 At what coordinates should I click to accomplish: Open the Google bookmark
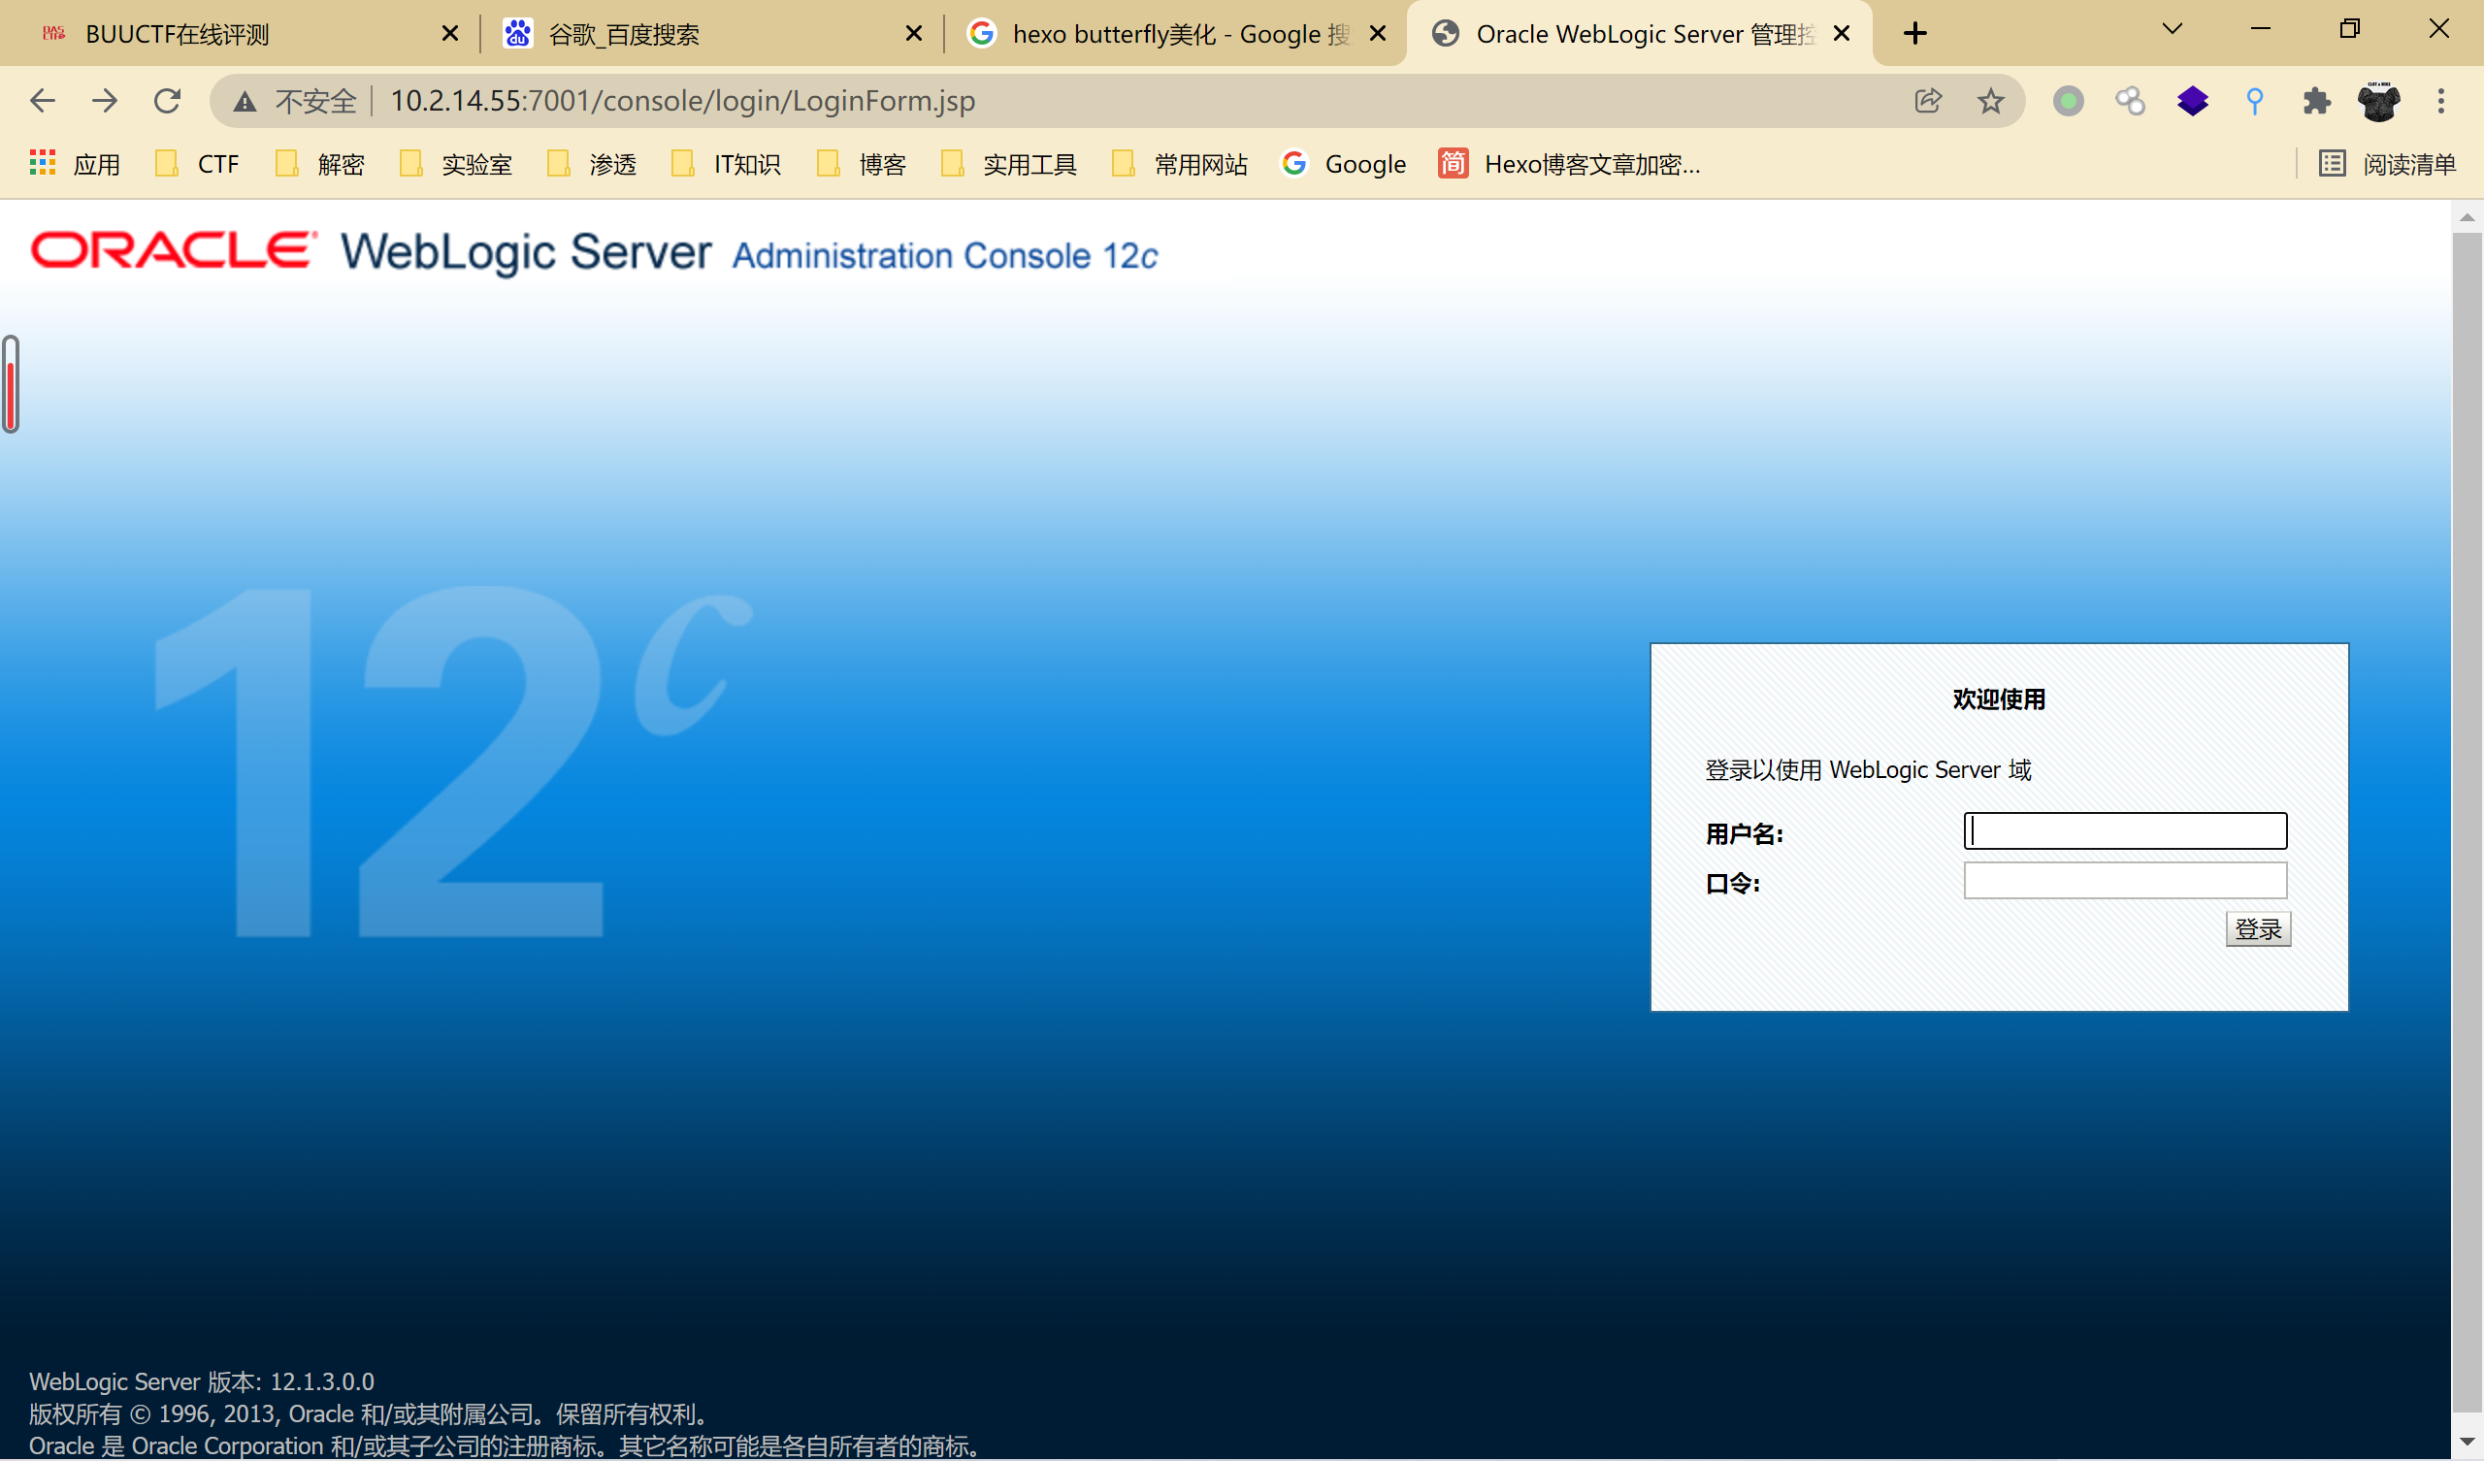pyautogui.click(x=1343, y=164)
